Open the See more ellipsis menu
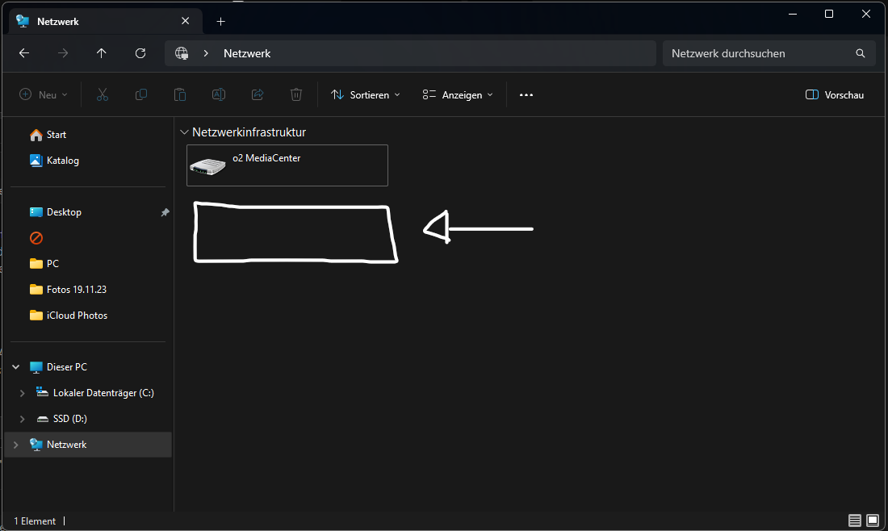The height and width of the screenshot is (531, 888). pos(526,94)
